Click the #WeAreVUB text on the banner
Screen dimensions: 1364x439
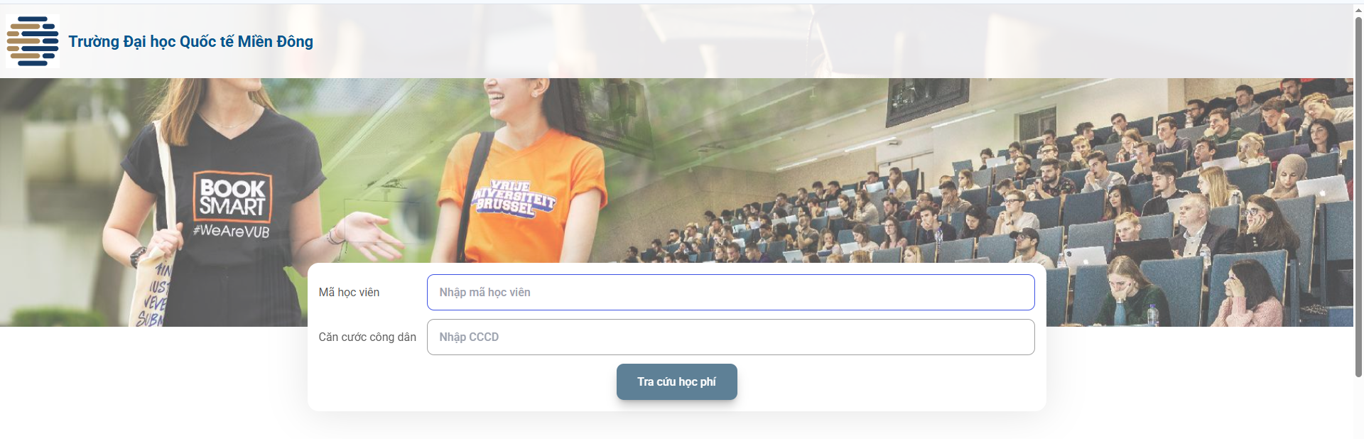click(232, 231)
